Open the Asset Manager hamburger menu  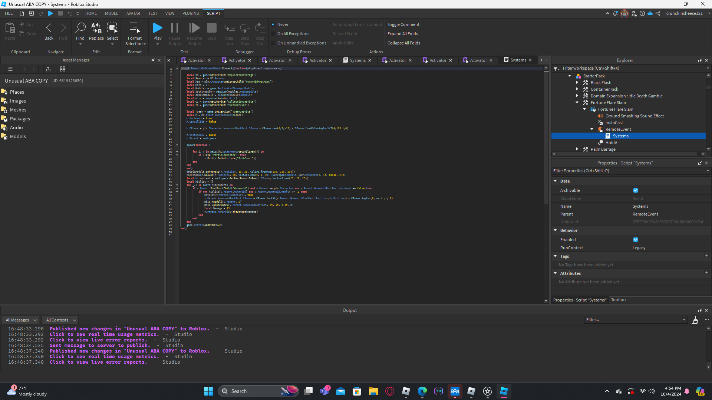pos(10,69)
